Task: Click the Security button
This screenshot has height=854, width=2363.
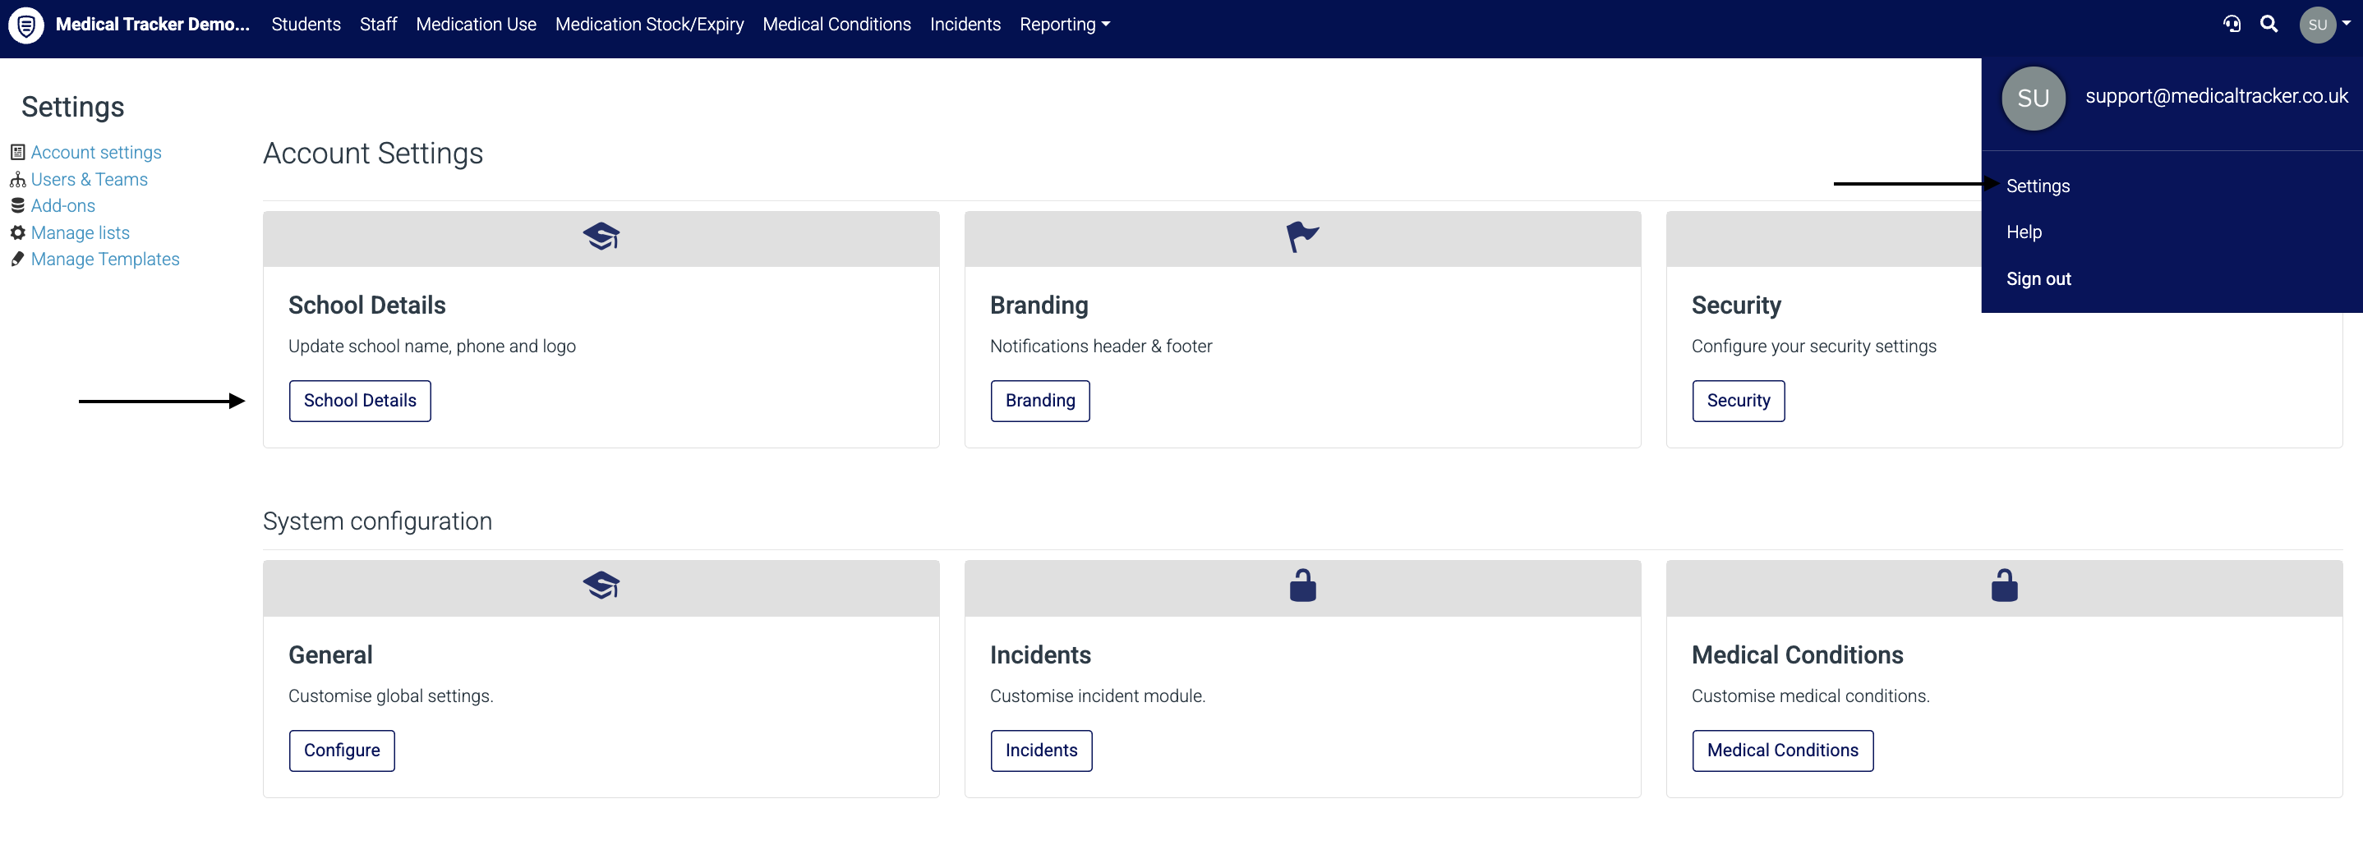Action: pyautogui.click(x=1738, y=402)
